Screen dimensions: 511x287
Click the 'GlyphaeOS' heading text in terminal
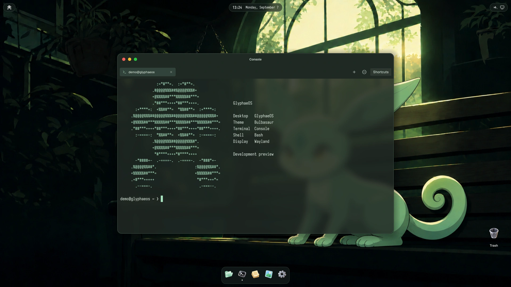[x=243, y=103]
